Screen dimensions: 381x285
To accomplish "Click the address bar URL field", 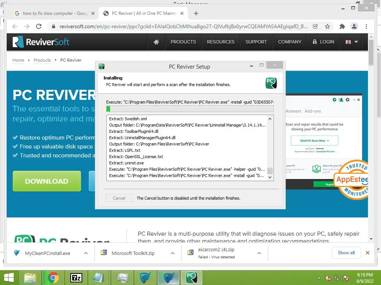I will click(183, 26).
